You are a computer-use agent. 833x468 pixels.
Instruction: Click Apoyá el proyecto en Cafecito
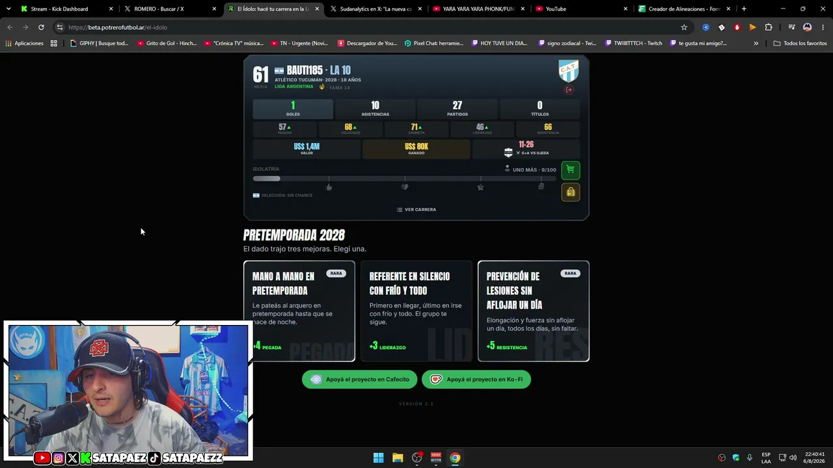point(359,380)
